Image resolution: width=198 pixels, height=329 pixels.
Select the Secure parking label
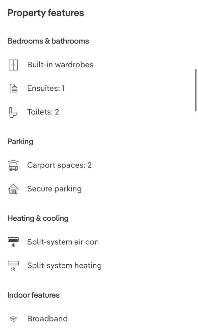pyautogui.click(x=54, y=189)
